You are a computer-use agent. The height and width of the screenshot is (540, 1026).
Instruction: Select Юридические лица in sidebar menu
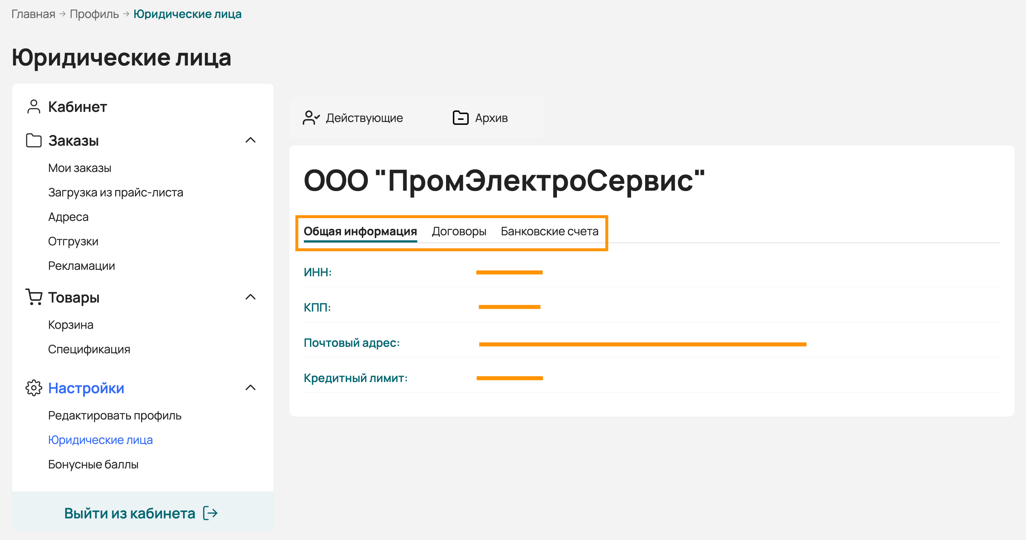tap(100, 440)
